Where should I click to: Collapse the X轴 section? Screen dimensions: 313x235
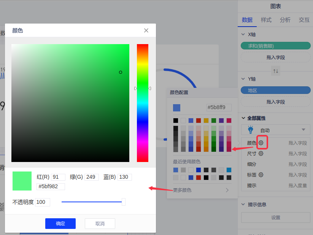(x=243, y=34)
